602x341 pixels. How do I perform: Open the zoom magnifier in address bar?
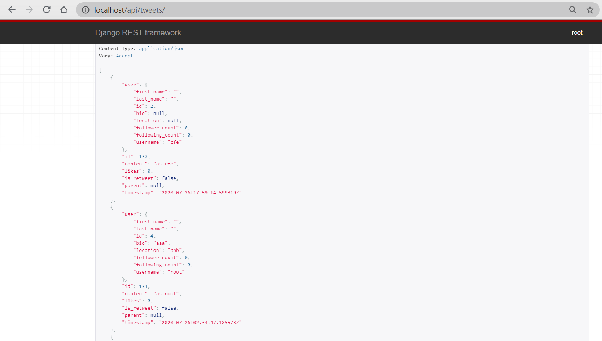[572, 10]
